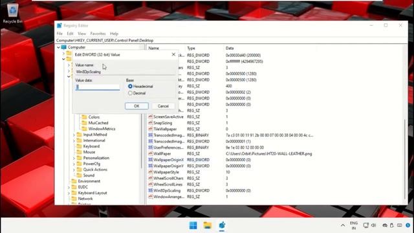Expand the International key
The width and height of the screenshot is (414, 233).
coord(74,140)
